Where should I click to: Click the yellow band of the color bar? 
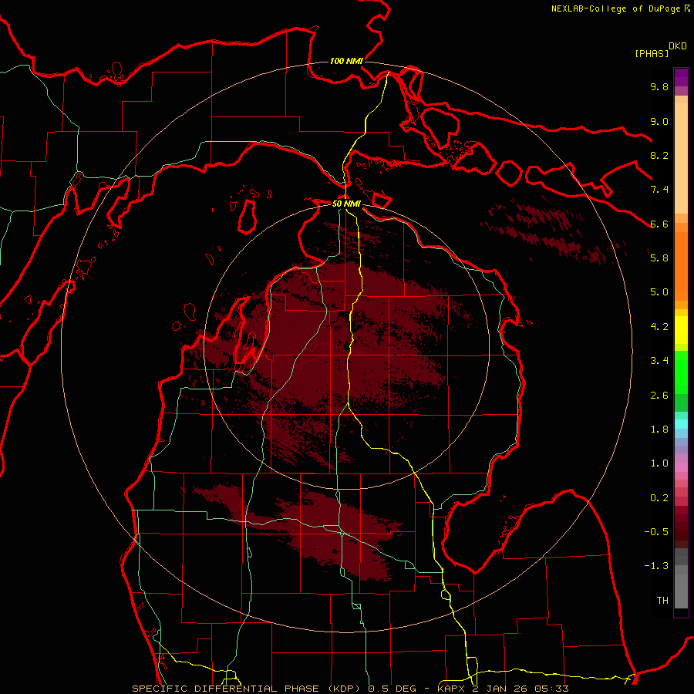[x=681, y=330]
